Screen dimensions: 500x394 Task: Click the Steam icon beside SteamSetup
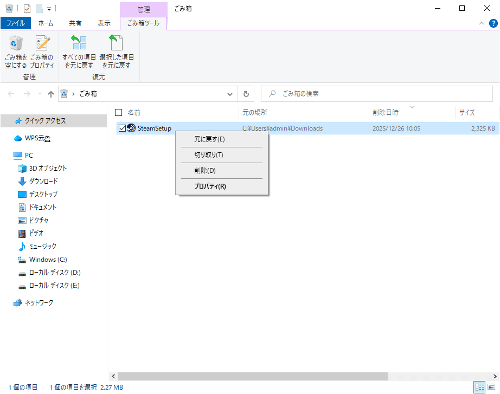coord(130,128)
